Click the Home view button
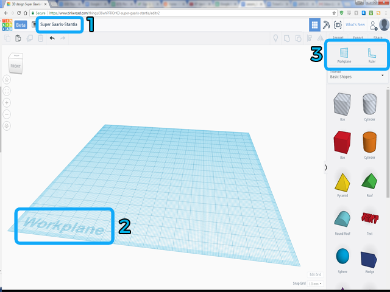This screenshot has width=390, height=292. tap(7, 80)
